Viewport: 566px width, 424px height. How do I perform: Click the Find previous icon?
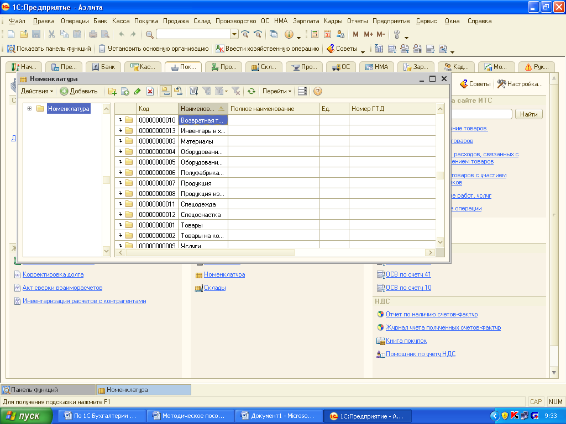click(x=258, y=34)
